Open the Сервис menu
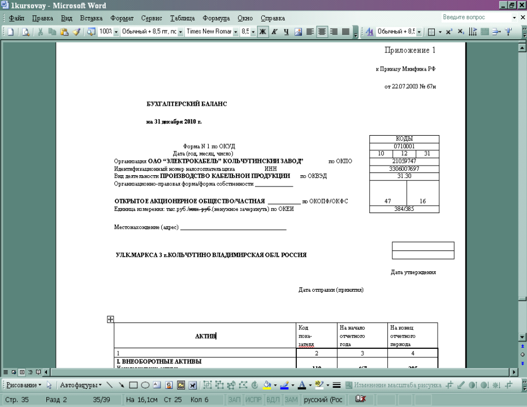The image size is (527, 407). click(x=152, y=18)
